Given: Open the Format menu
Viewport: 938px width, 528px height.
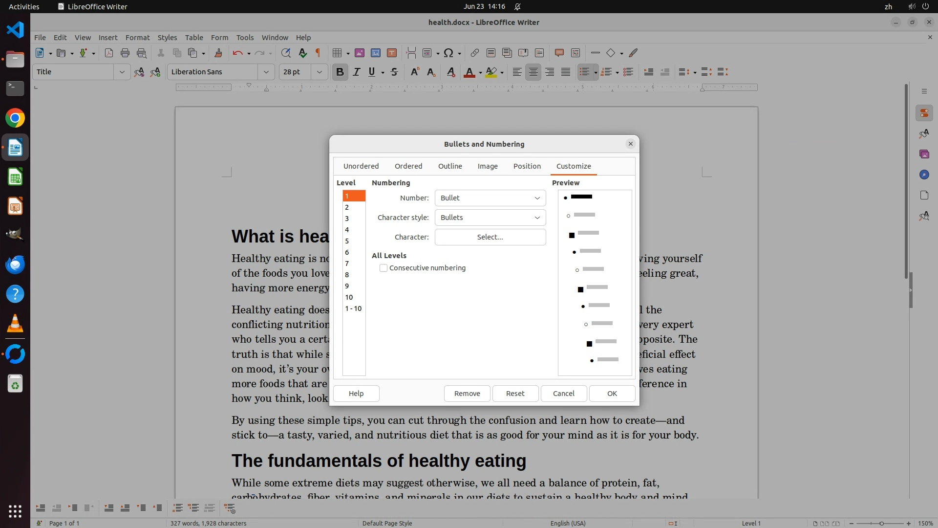Looking at the screenshot, I should click(137, 38).
